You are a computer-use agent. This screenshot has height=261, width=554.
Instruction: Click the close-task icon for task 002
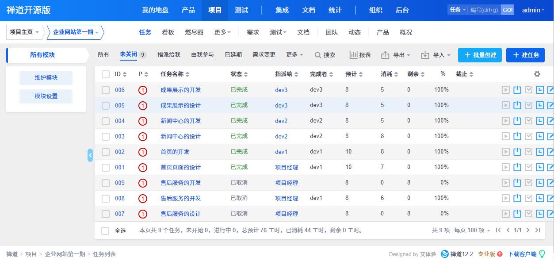coord(517,152)
